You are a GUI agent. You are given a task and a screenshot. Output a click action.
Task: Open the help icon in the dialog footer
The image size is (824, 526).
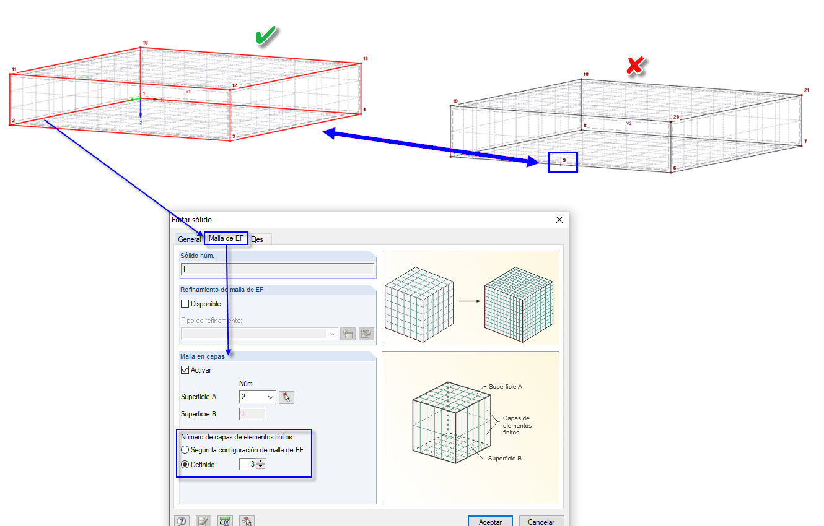click(182, 521)
